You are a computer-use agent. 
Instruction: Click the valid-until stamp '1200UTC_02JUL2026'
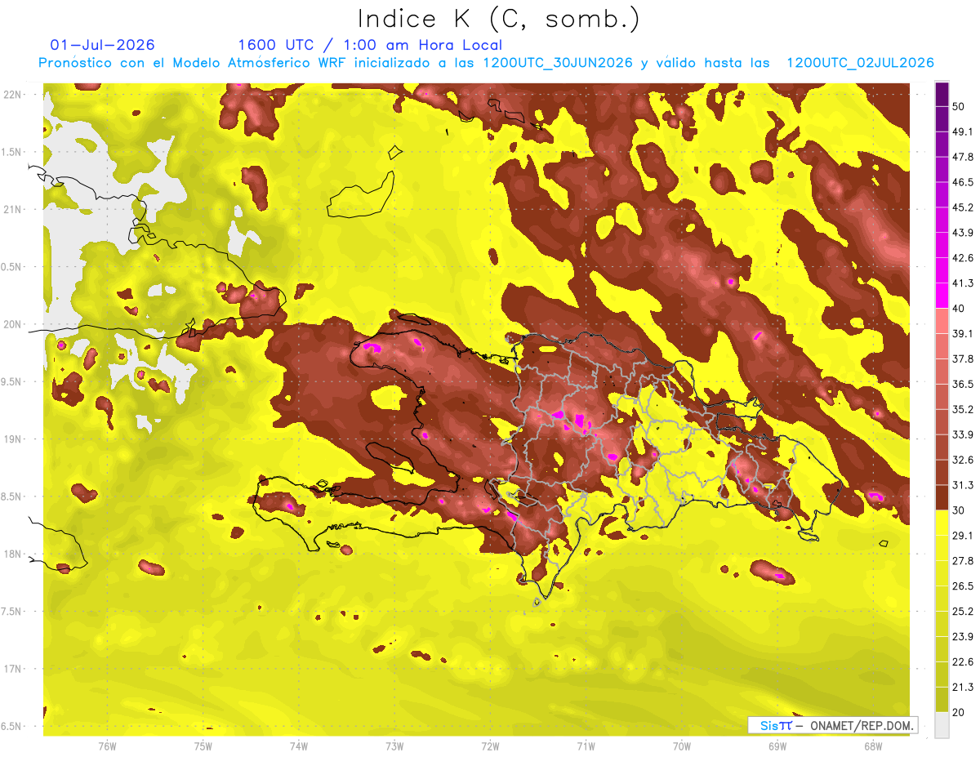860,63
